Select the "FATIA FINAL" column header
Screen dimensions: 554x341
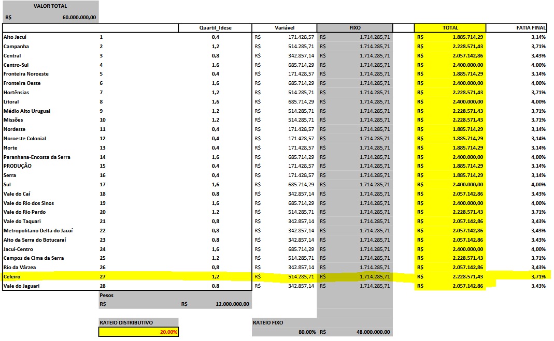pyautogui.click(x=531, y=28)
